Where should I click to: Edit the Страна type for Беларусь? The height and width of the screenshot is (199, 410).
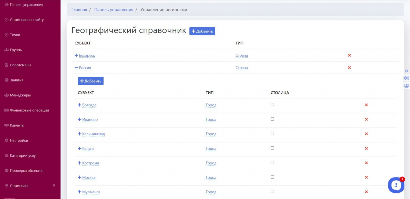pyautogui.click(x=242, y=55)
